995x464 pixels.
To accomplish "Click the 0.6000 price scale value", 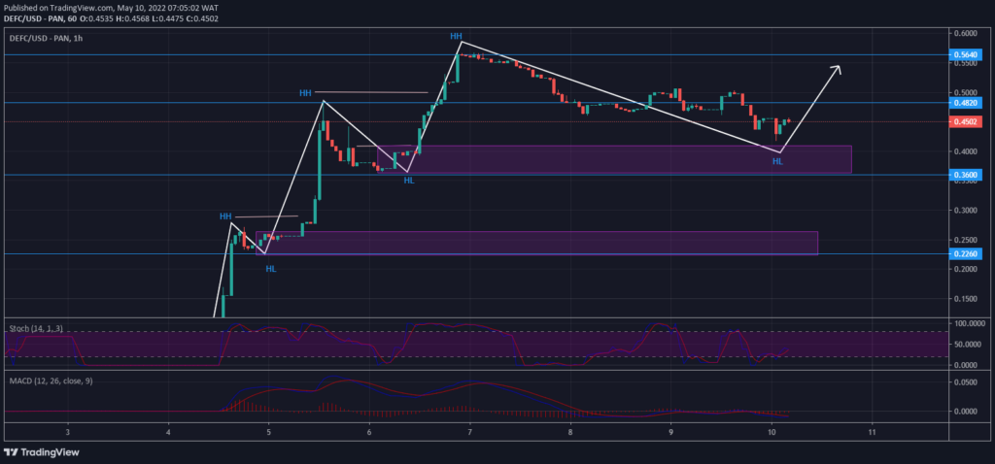I will tap(965, 33).
